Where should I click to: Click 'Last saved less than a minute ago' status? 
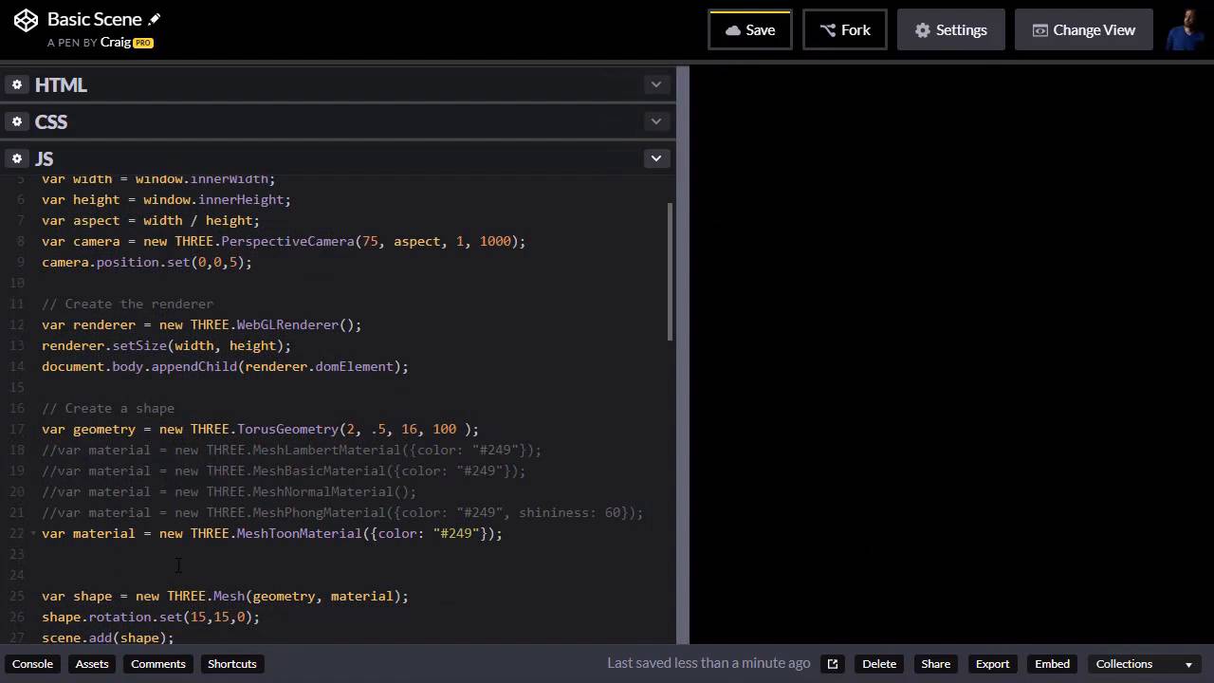click(708, 664)
